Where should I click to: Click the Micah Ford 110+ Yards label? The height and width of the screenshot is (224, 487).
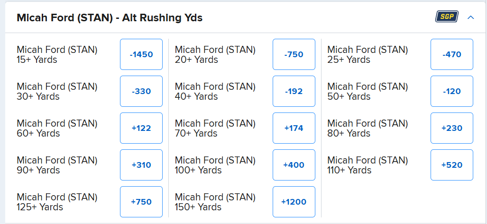(x=368, y=165)
